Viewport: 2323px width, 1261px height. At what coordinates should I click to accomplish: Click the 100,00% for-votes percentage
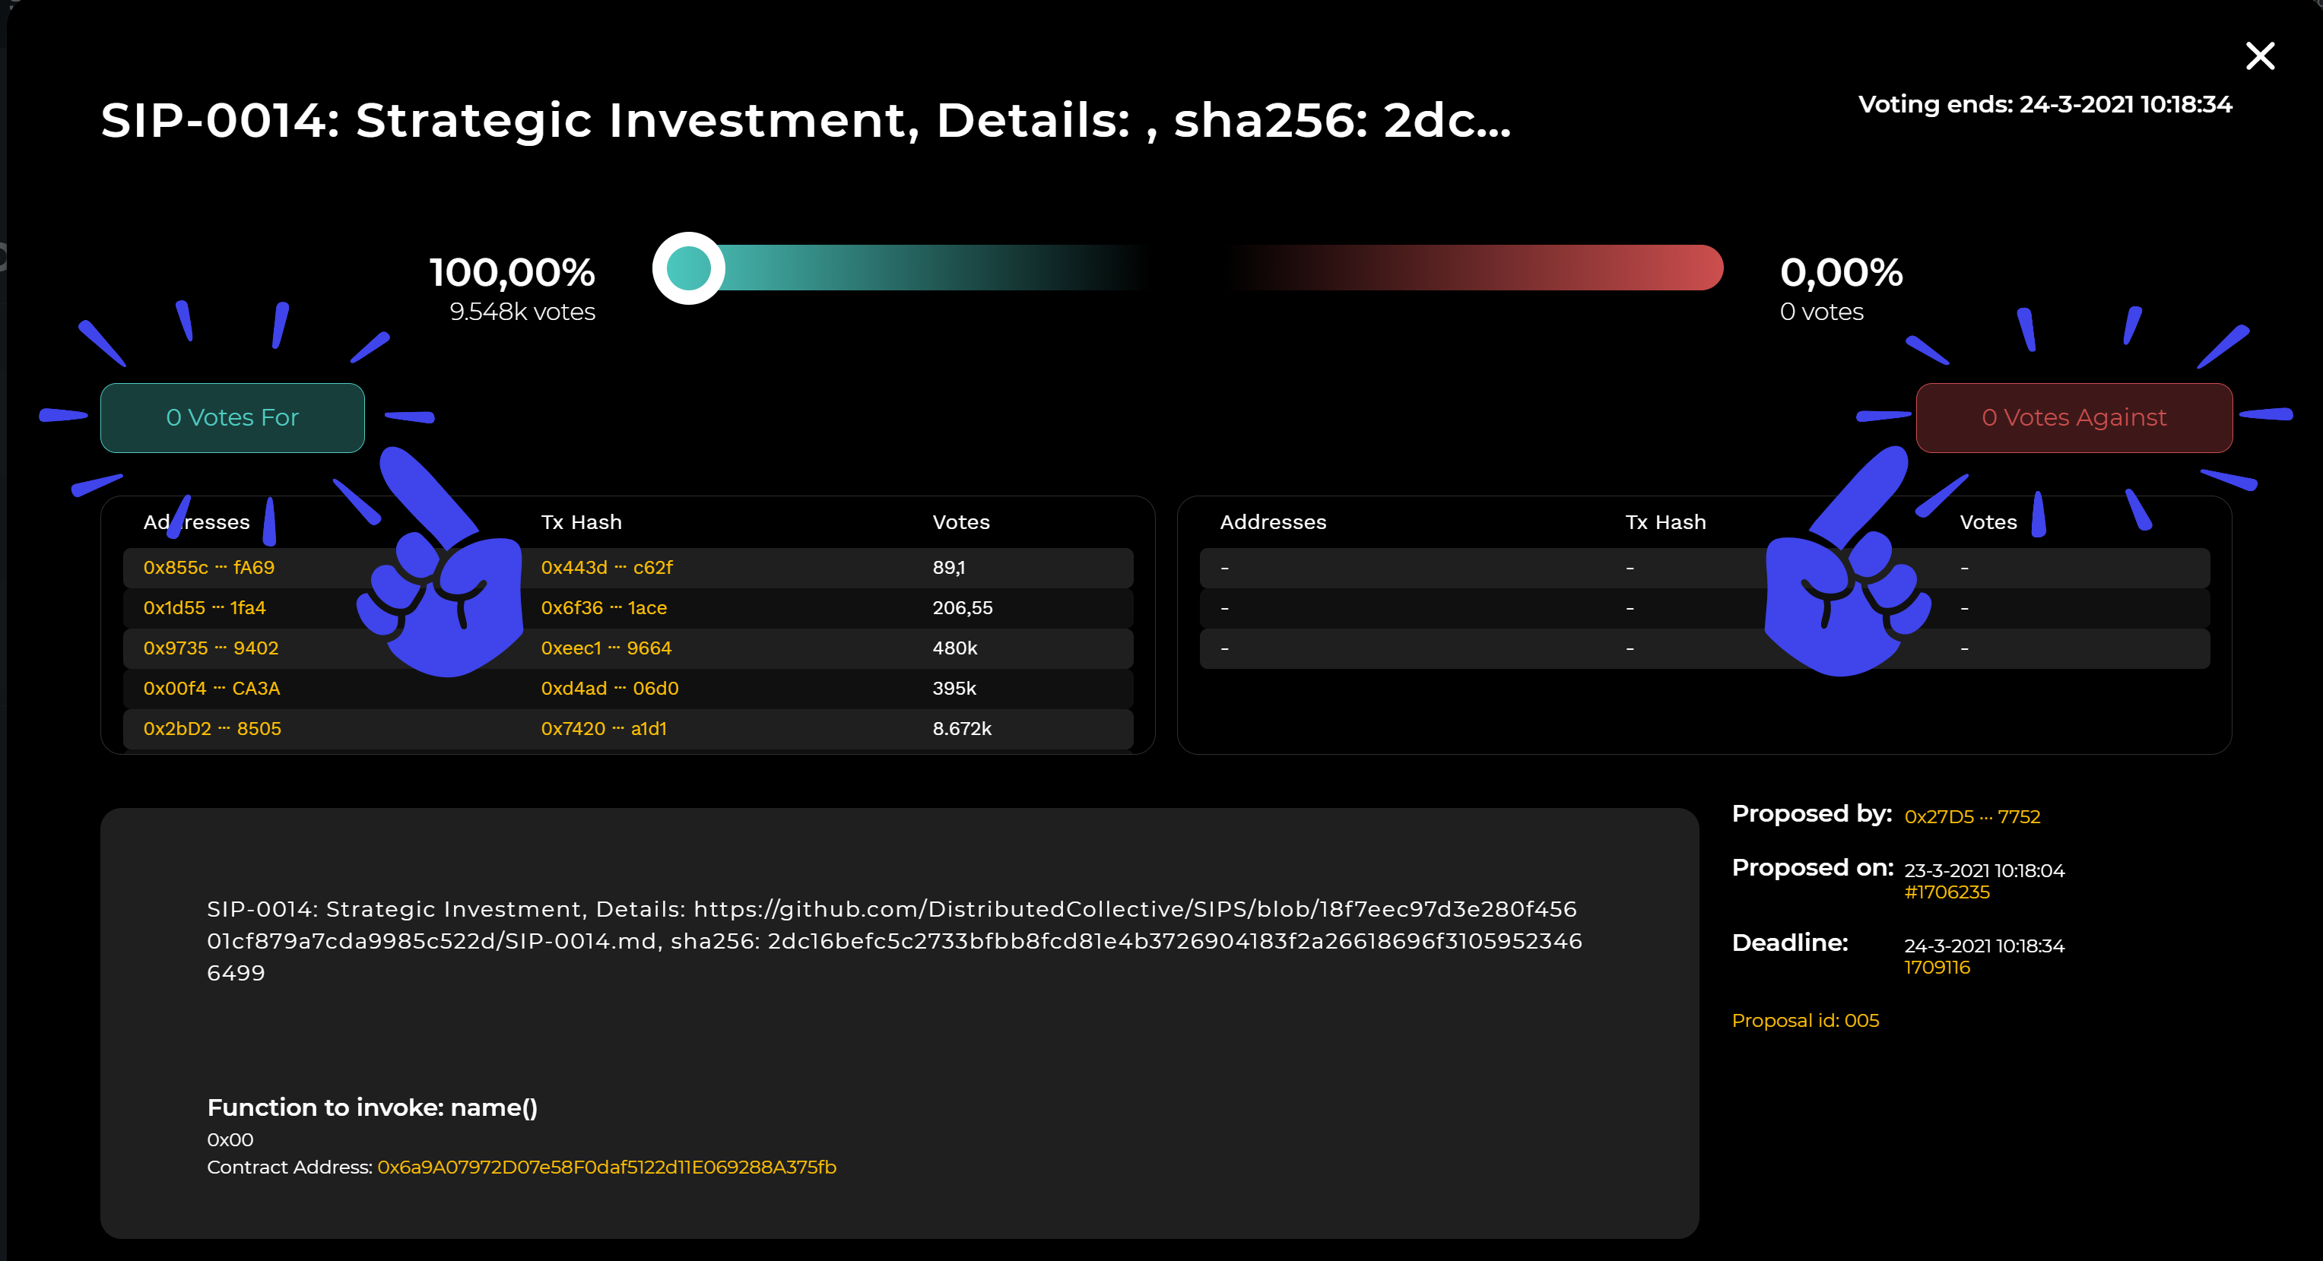[513, 272]
